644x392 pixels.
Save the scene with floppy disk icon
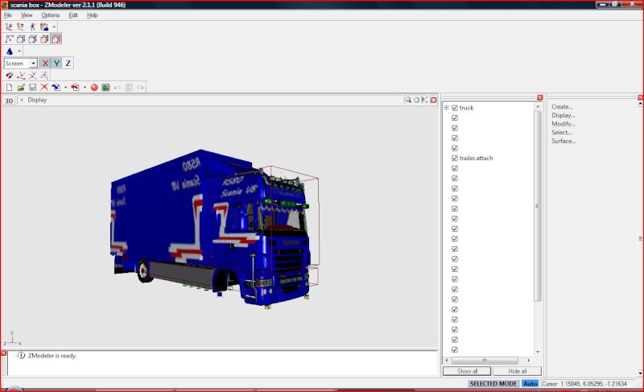pyautogui.click(x=32, y=88)
